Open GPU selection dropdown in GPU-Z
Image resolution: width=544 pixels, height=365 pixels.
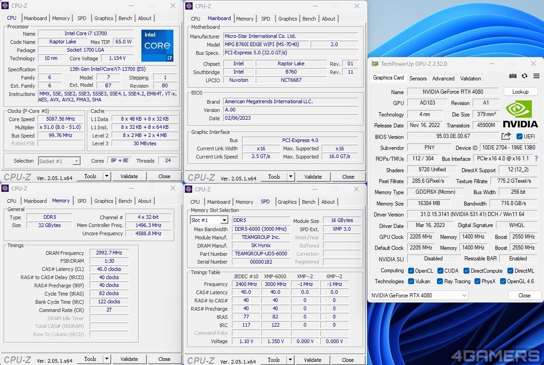[x=419, y=296]
